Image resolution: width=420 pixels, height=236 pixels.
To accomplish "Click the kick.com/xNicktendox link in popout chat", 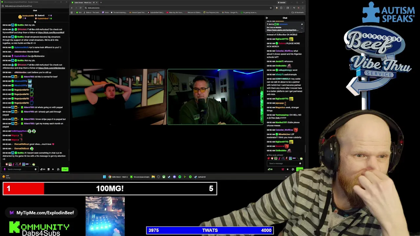I will [52, 68].
